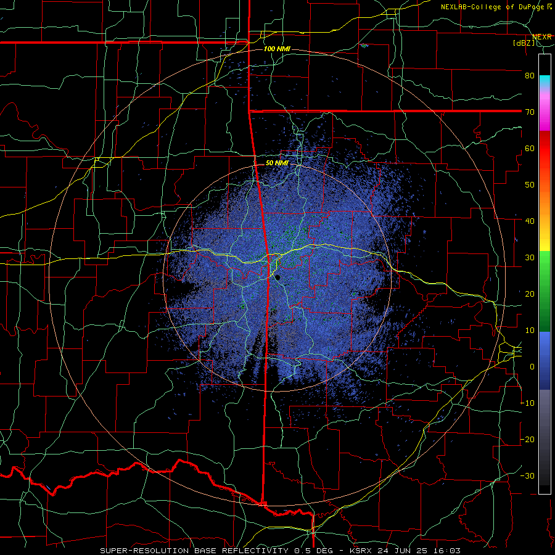Click the -30 value on the dBZ scale
This screenshot has width=555, height=555.
(x=527, y=475)
